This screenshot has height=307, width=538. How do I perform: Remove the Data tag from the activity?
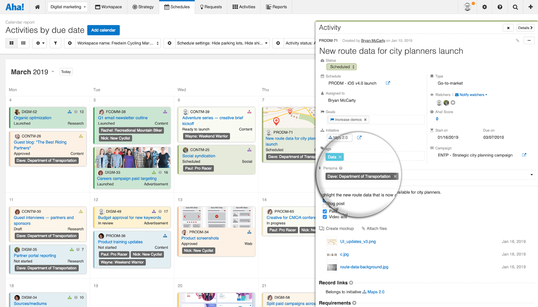click(x=340, y=157)
